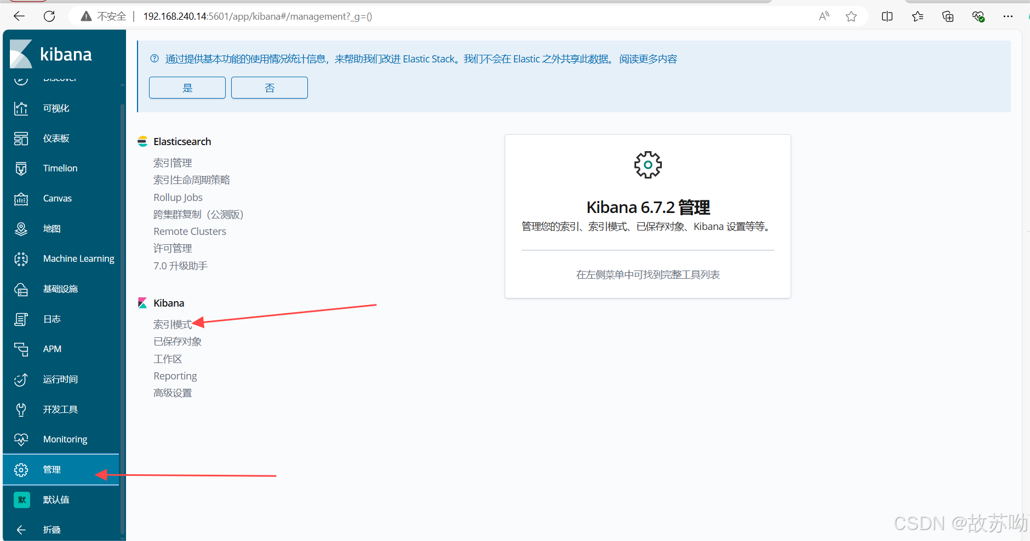Open browser settings ellipsis menu
The width and height of the screenshot is (1030, 541).
point(1008,16)
